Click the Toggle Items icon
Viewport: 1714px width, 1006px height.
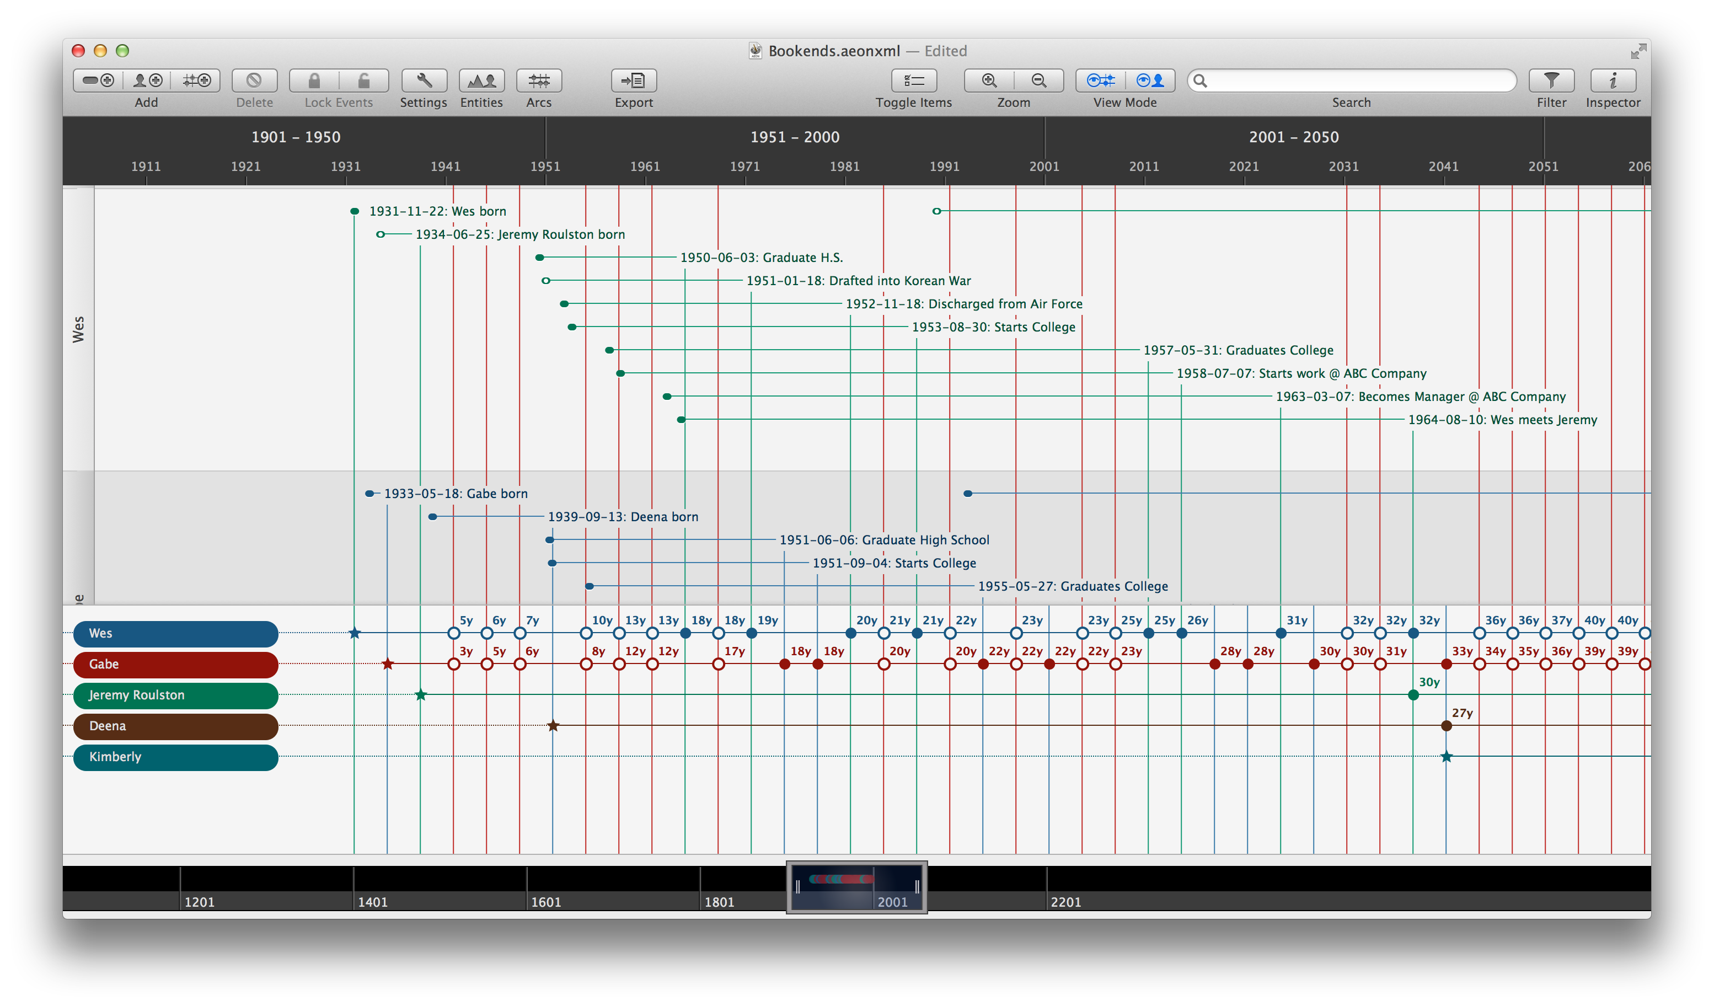[x=913, y=81]
